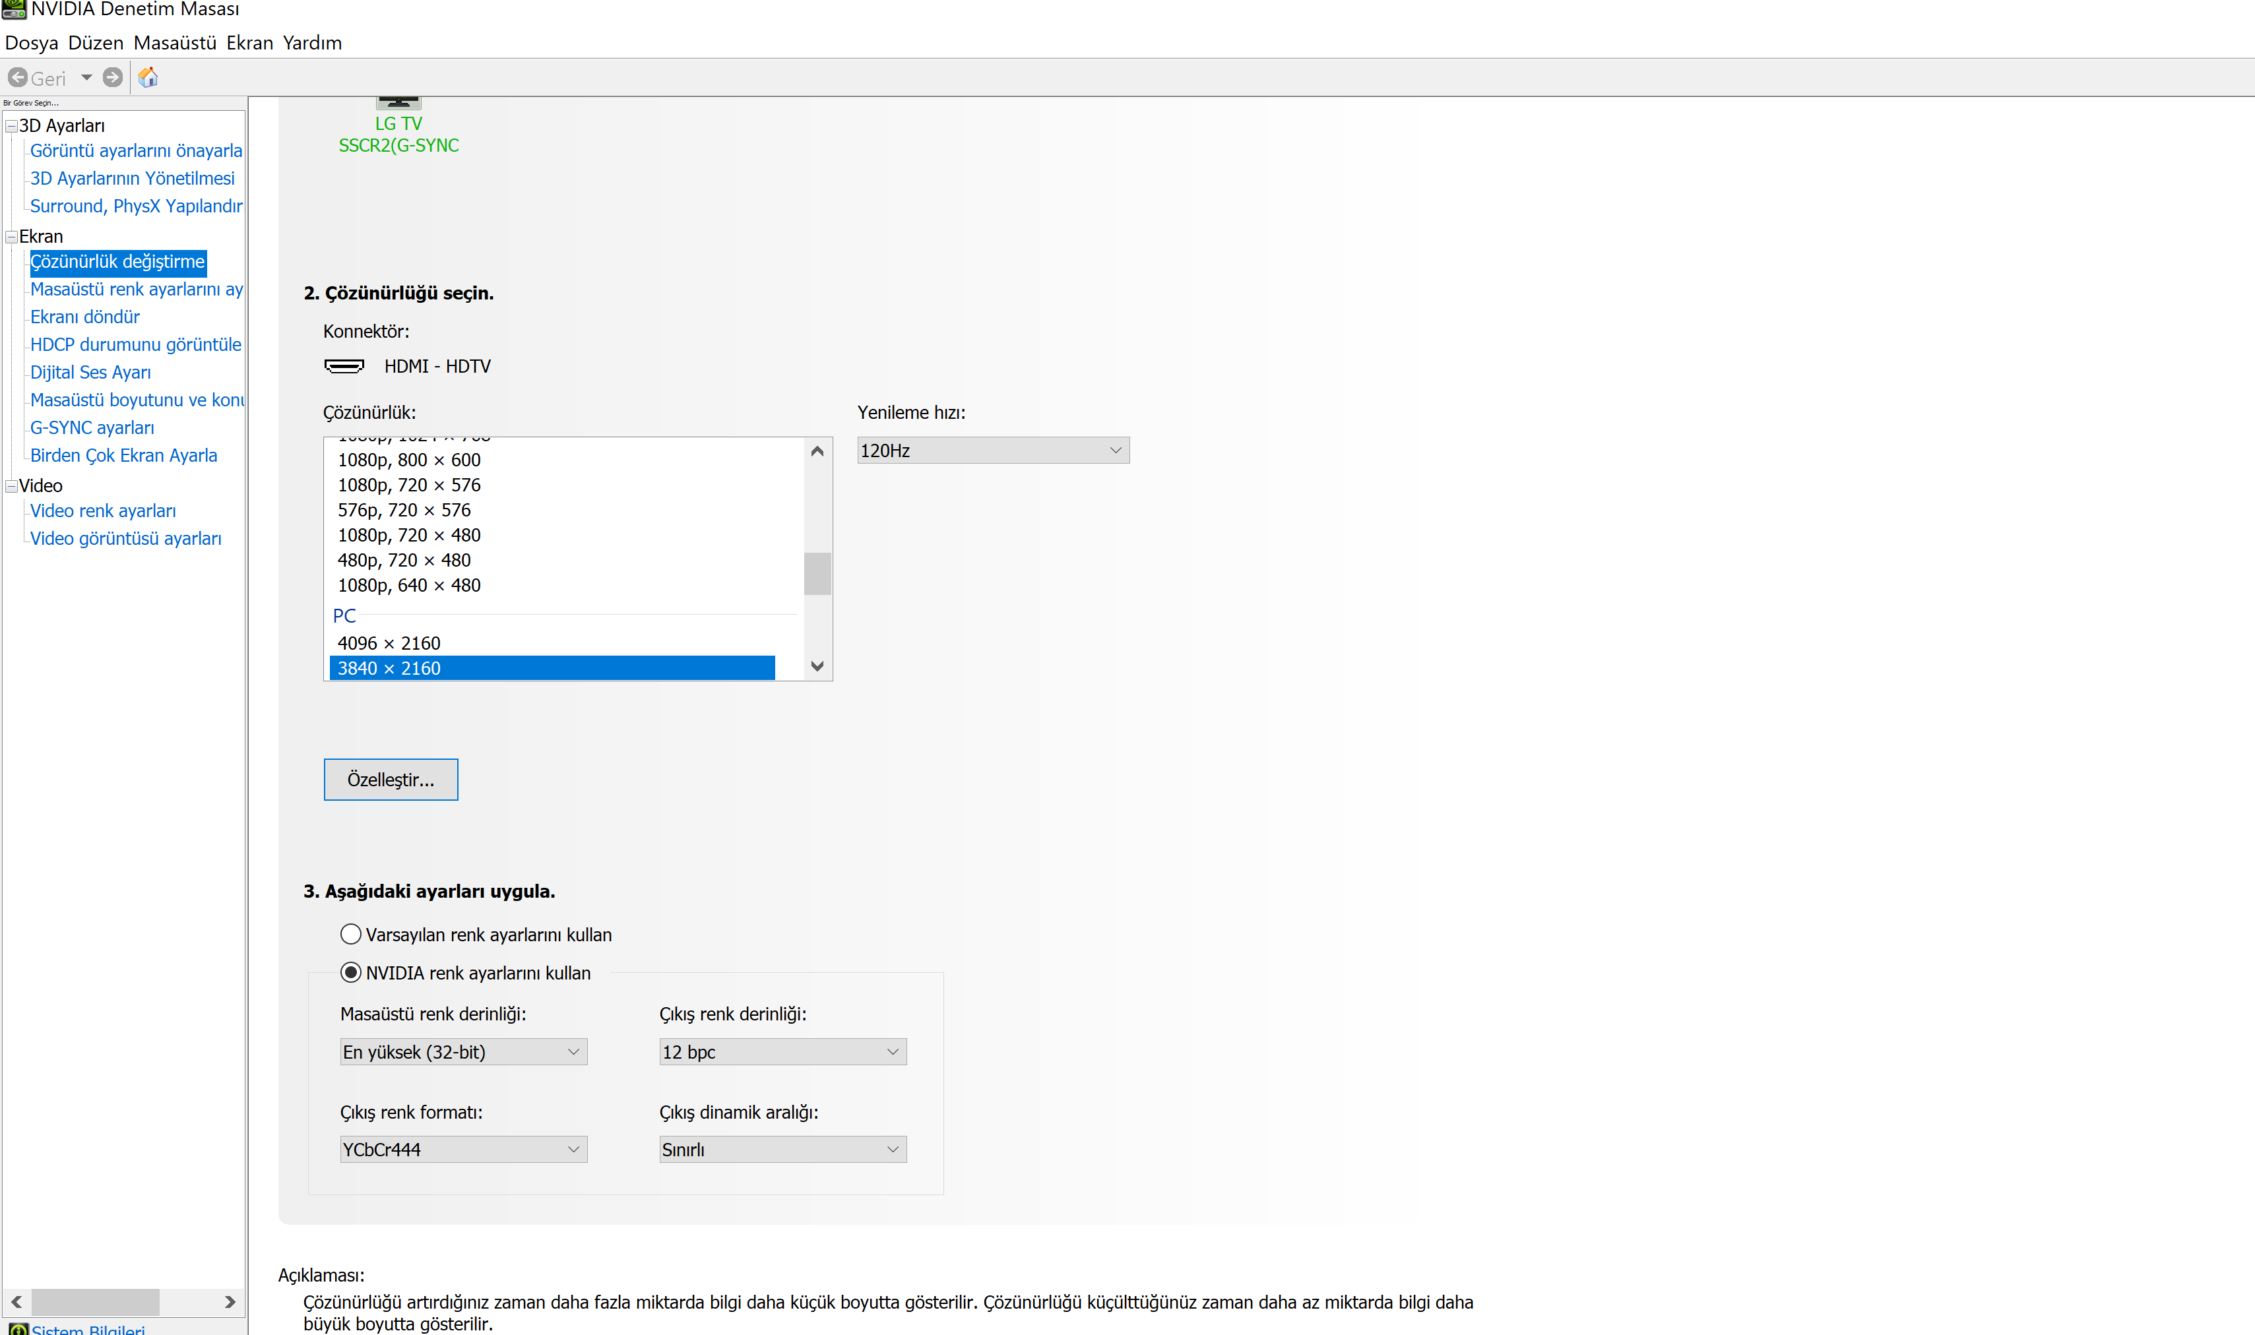This screenshot has height=1335, width=2255.
Task: Open Dijital Ses Ayarı page
Action: 90,373
